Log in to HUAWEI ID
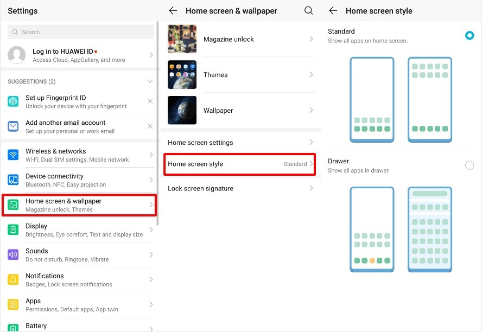The width and height of the screenshot is (482, 332). coord(79,55)
